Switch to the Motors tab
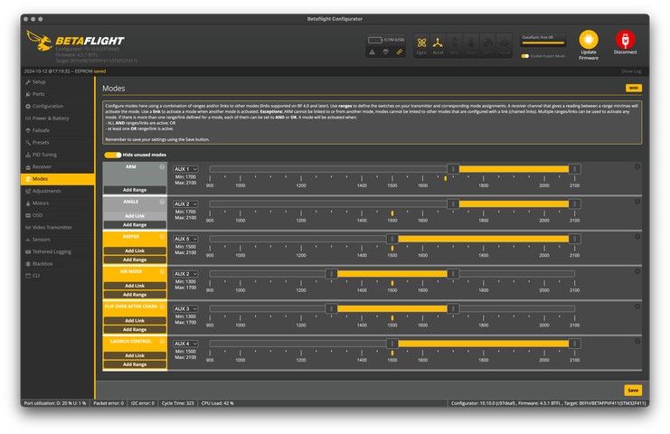Image resolution: width=670 pixels, height=434 pixels. tap(57, 203)
